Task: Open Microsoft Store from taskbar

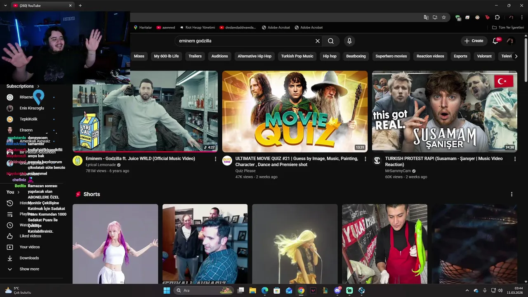Action: pyautogui.click(x=277, y=290)
